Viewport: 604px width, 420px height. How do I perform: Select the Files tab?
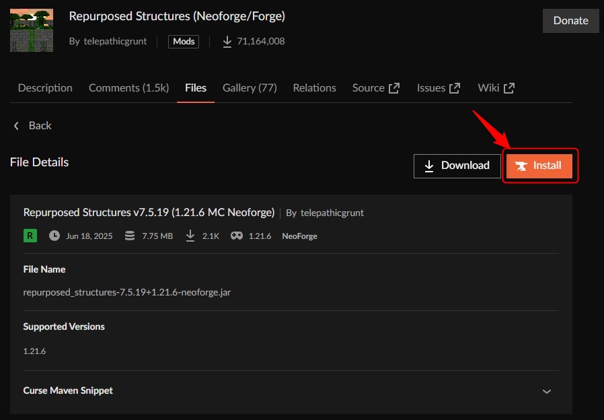click(x=196, y=88)
